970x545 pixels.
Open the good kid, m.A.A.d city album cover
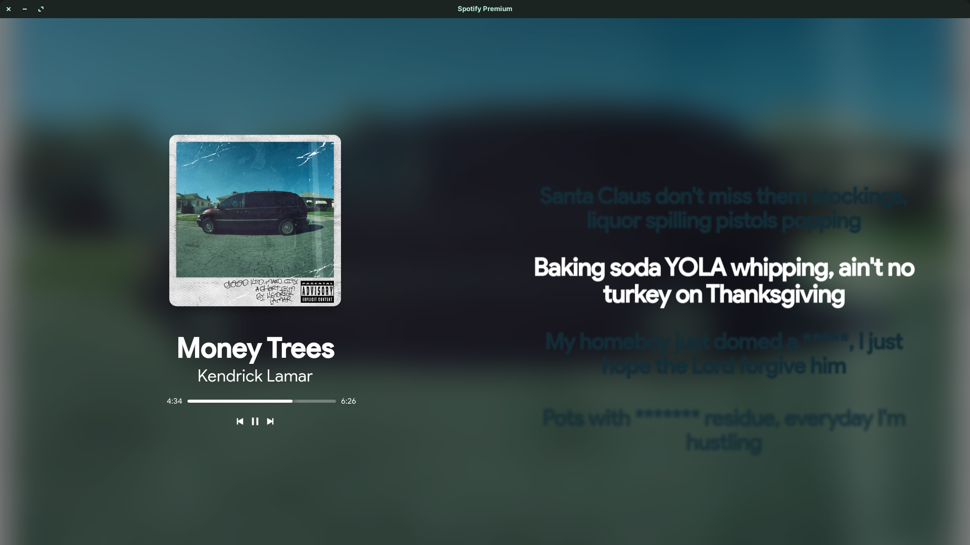click(255, 221)
